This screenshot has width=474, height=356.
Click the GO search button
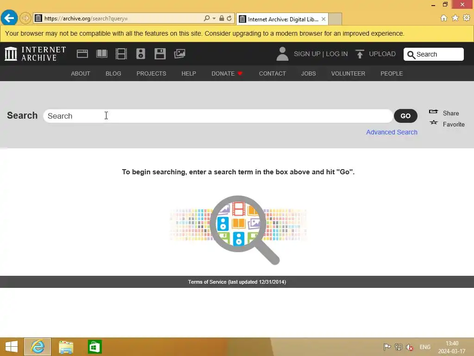(405, 116)
